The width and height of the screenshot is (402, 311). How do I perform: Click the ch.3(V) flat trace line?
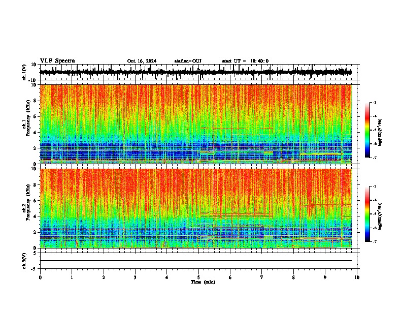[x=195, y=261]
